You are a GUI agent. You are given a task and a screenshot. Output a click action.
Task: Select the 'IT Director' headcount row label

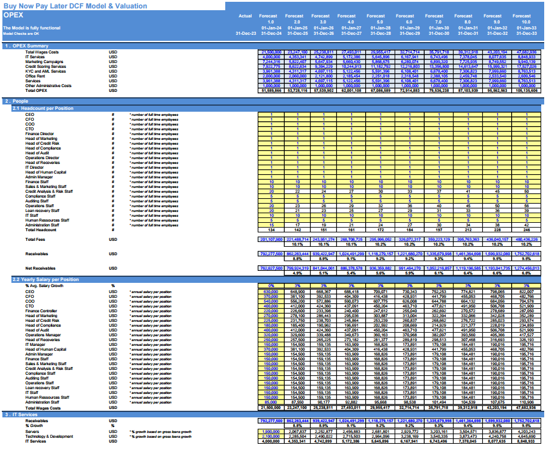click(34, 168)
